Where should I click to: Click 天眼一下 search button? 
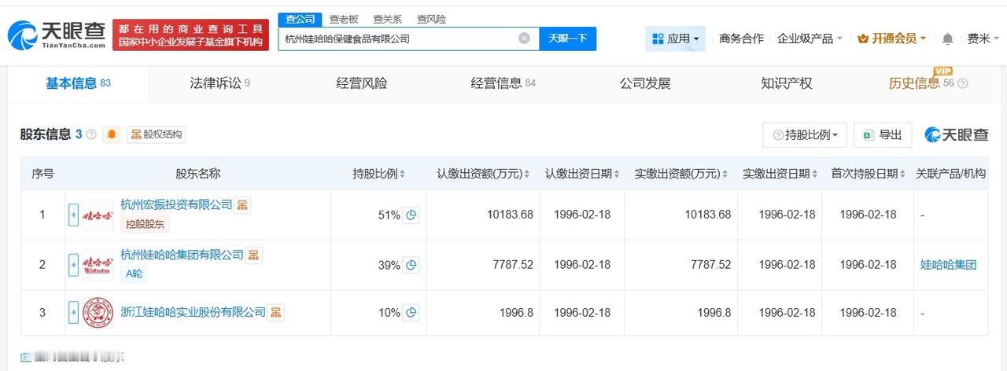567,39
